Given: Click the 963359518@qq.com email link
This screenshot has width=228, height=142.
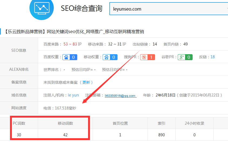Looking at the screenshot, I should coord(121,96).
